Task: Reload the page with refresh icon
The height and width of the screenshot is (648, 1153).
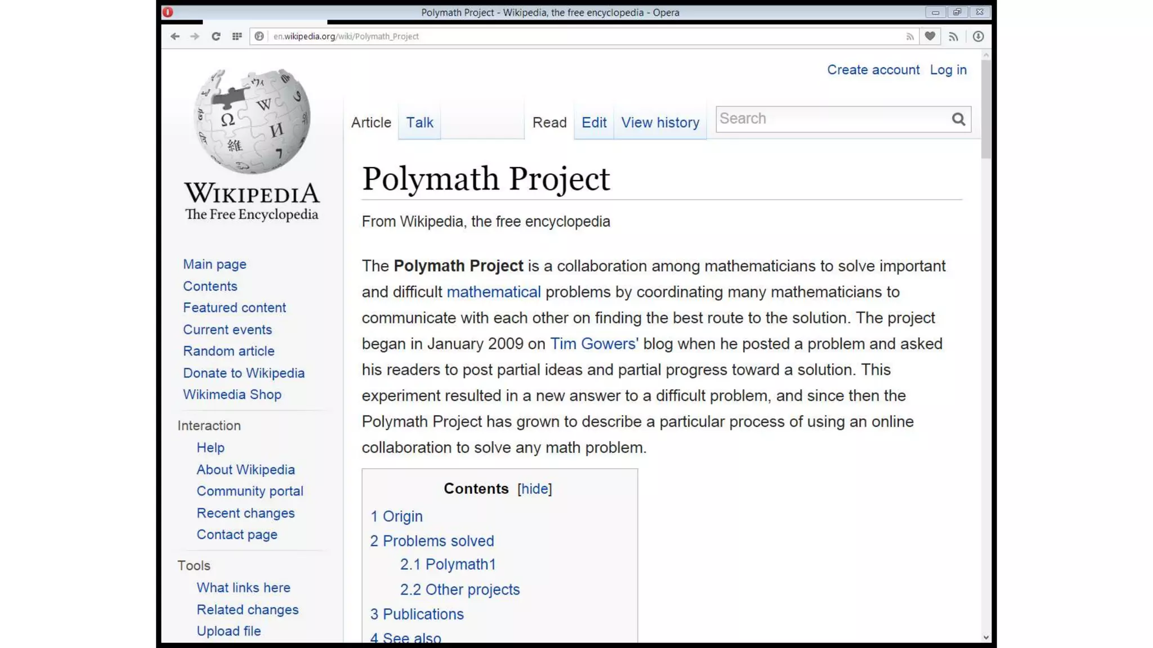Action: pyautogui.click(x=216, y=37)
